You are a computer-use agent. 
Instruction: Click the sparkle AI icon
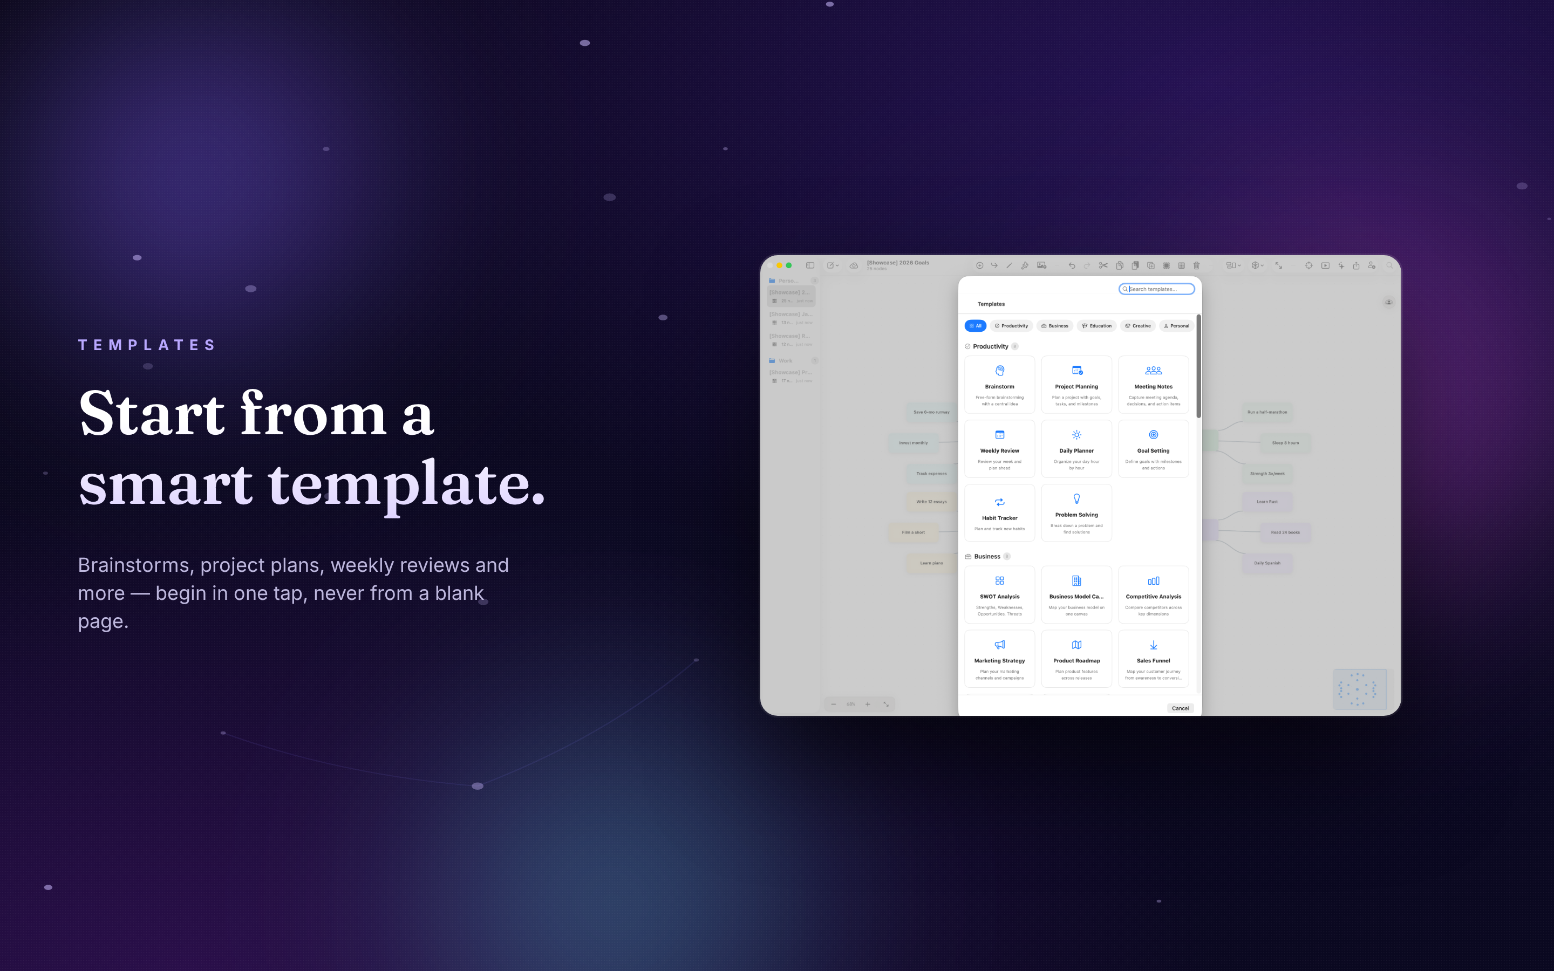[1341, 265]
